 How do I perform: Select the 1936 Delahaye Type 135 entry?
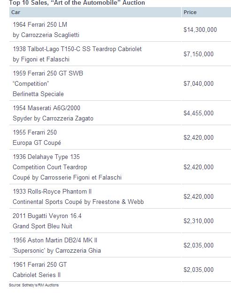[120, 167]
